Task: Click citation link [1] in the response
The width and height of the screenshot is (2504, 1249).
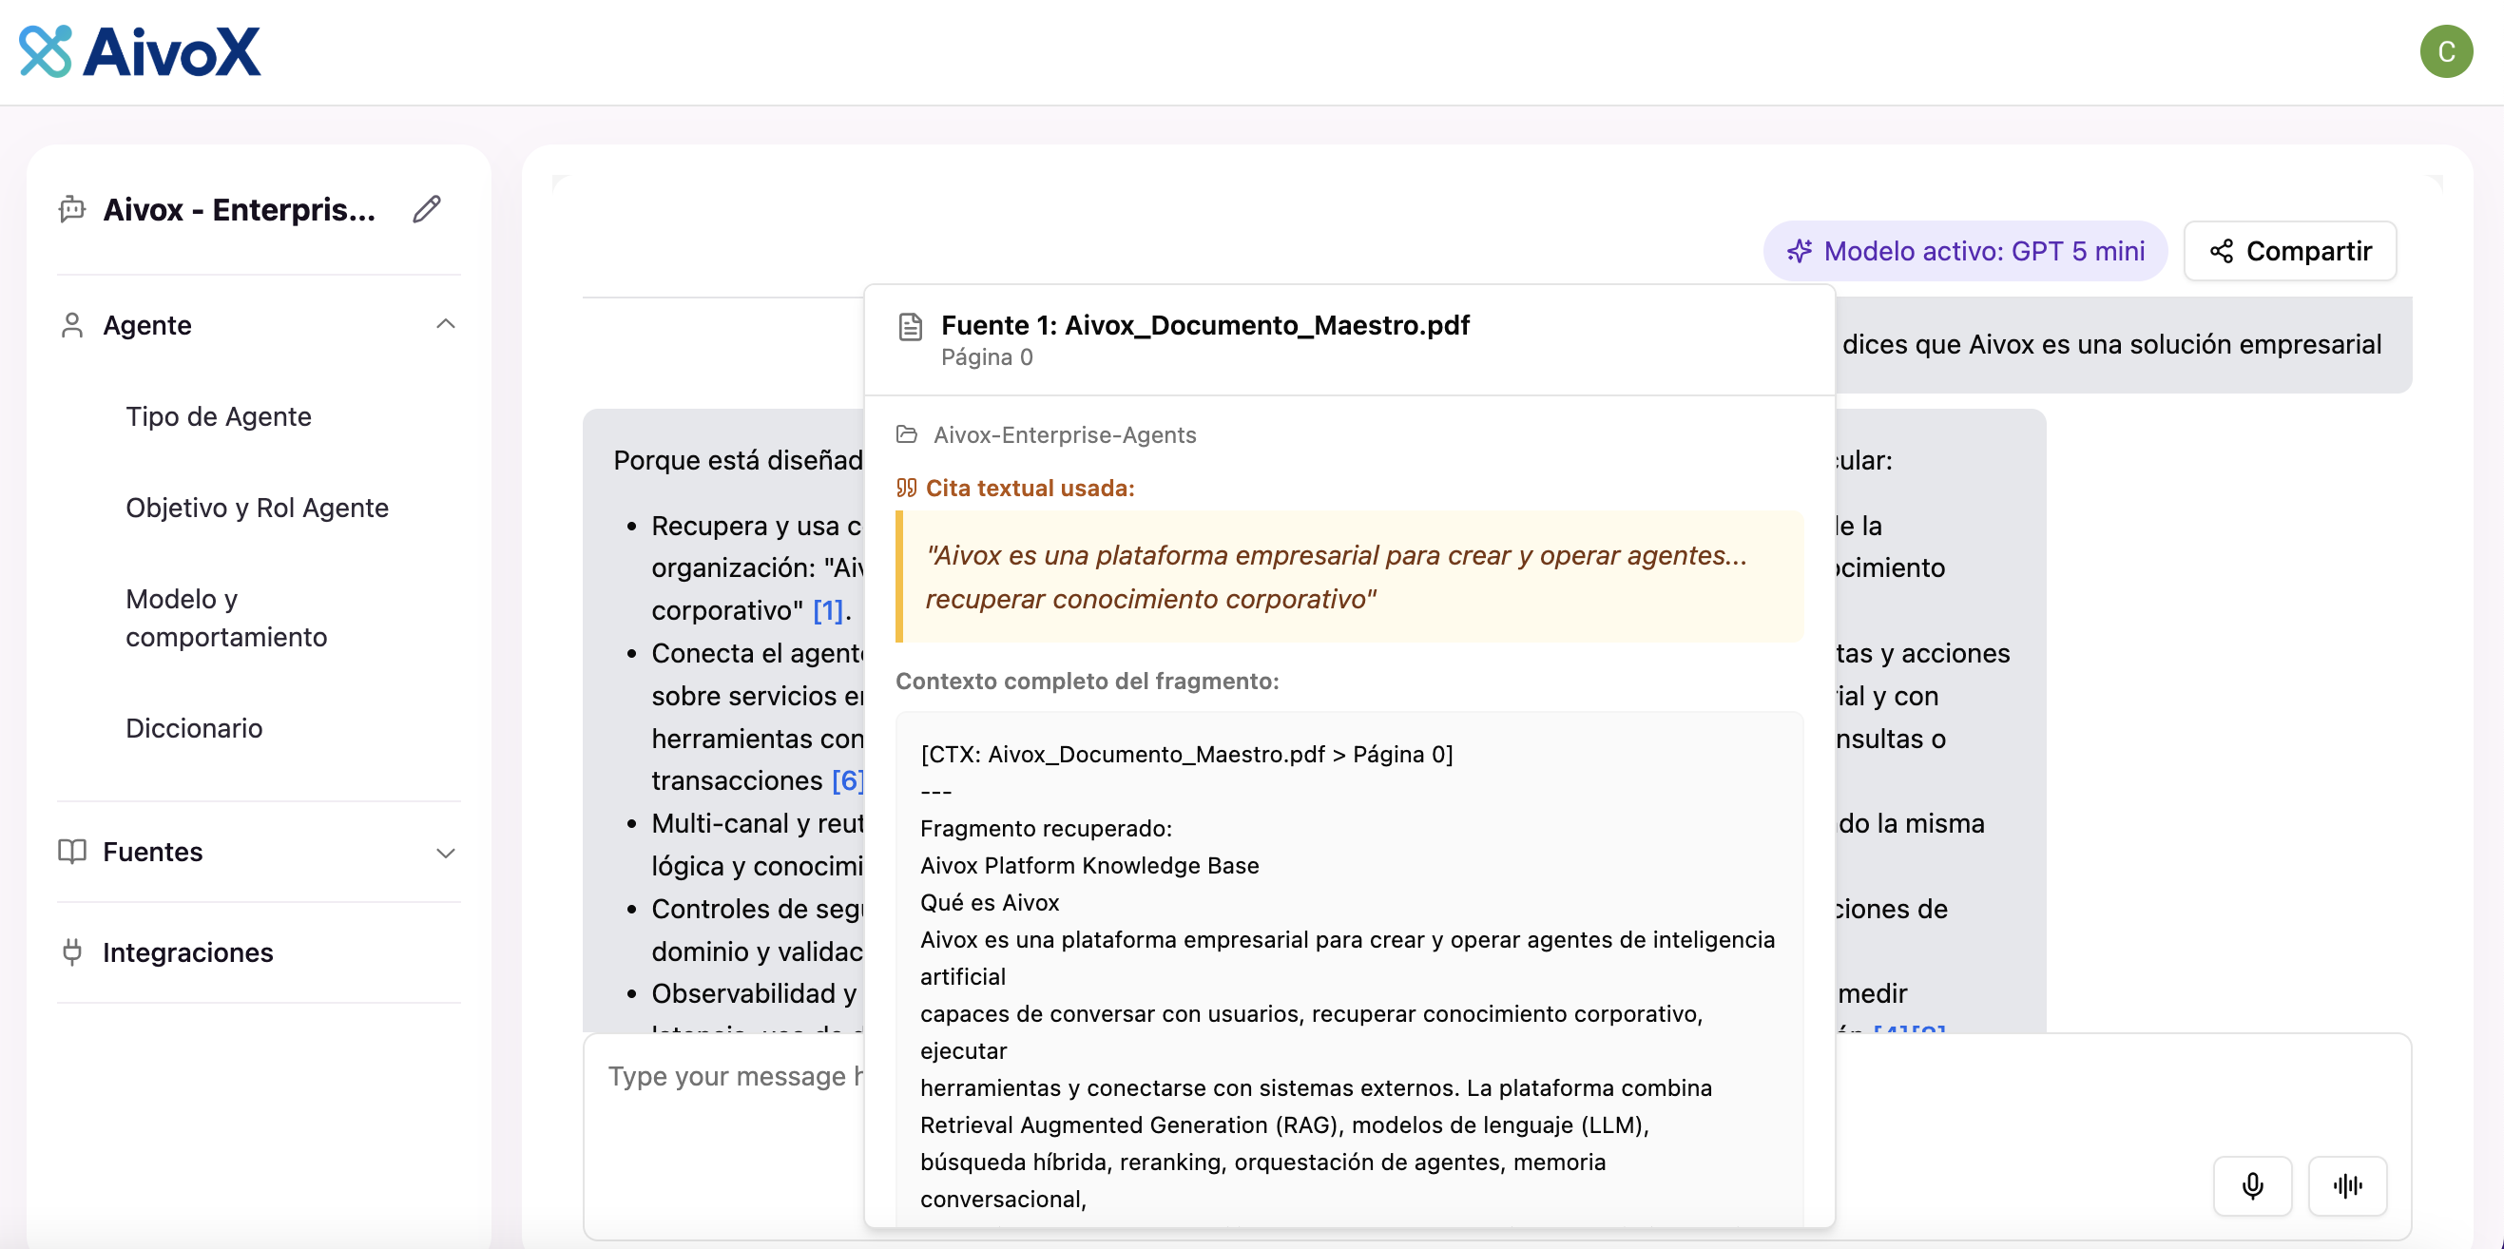Action: point(828,610)
